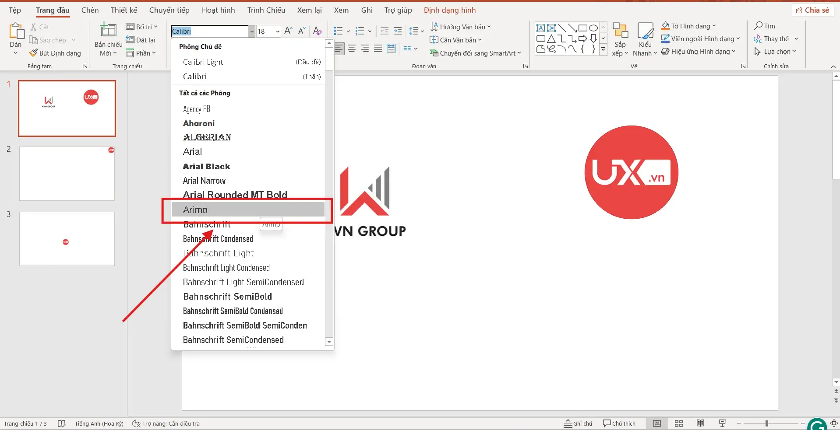Image resolution: width=840 pixels, height=430 pixels.
Task: Click the increase indent icon
Action: click(398, 31)
